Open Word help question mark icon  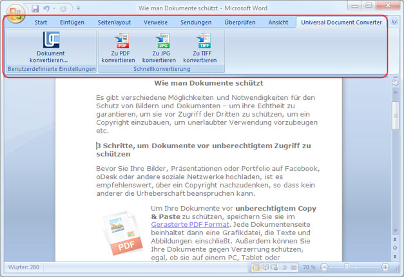point(394,22)
